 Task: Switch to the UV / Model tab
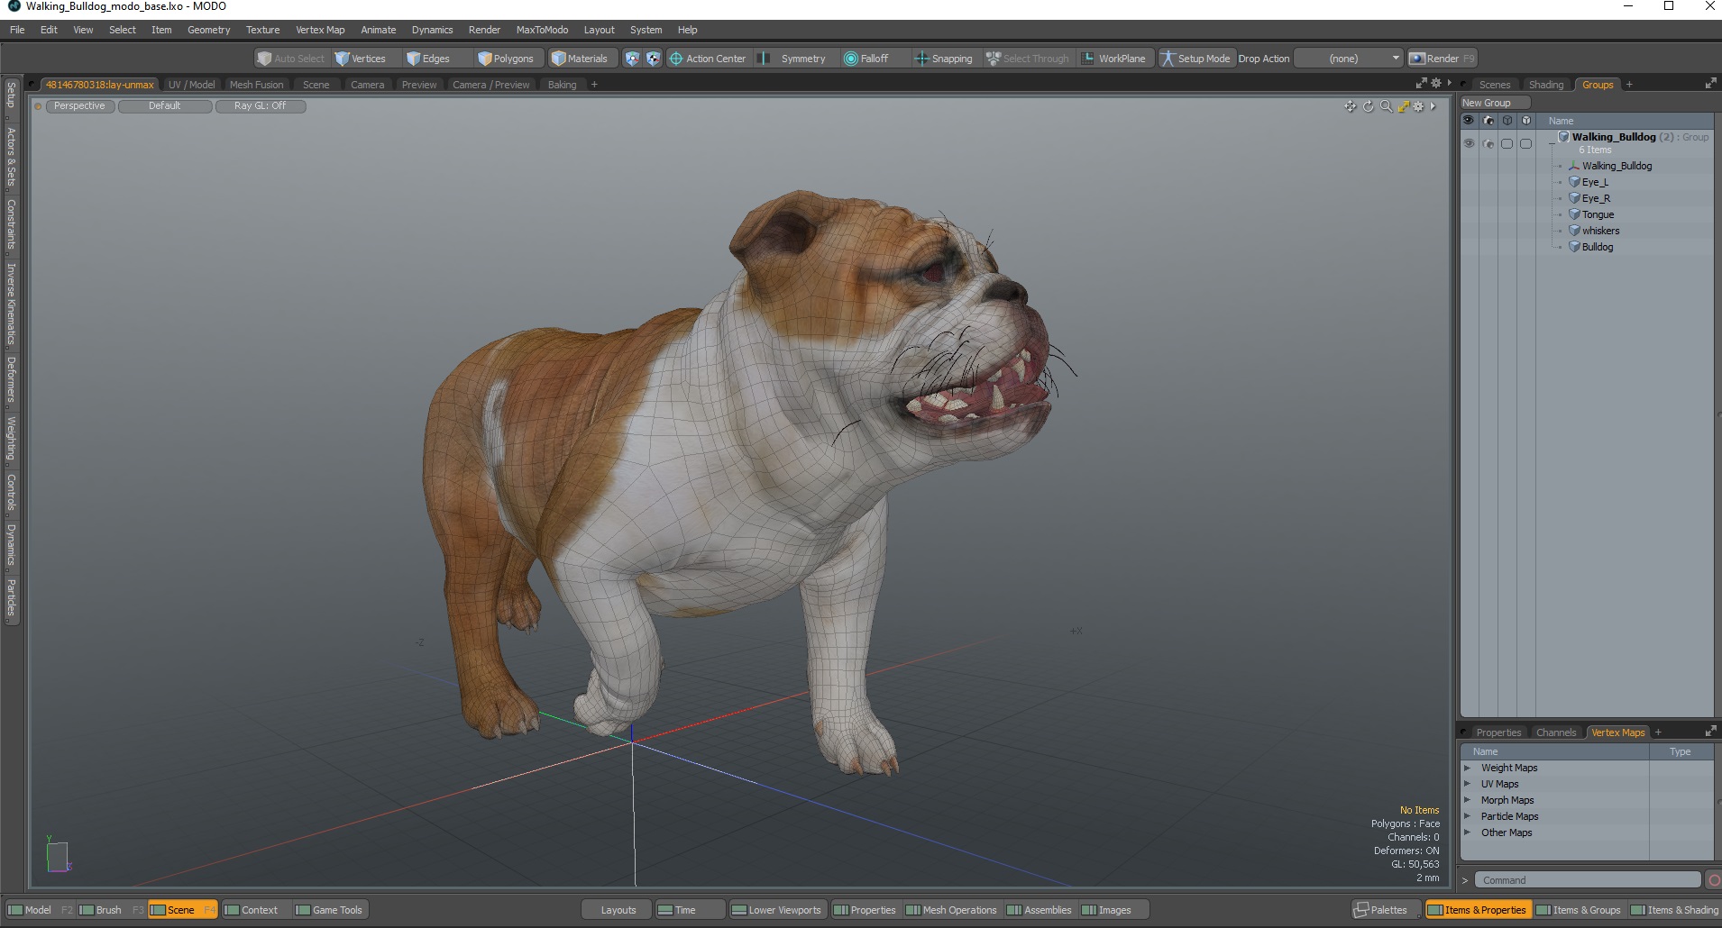191,85
